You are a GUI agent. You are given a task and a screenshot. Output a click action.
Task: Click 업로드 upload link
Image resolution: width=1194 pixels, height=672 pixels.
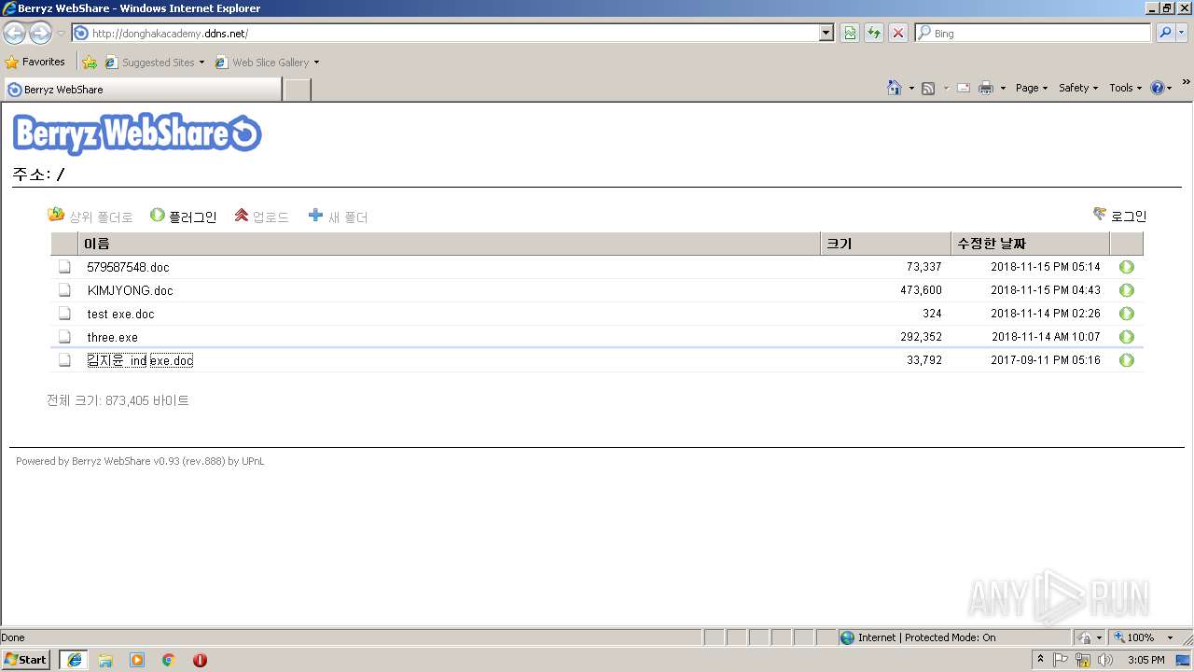point(261,217)
